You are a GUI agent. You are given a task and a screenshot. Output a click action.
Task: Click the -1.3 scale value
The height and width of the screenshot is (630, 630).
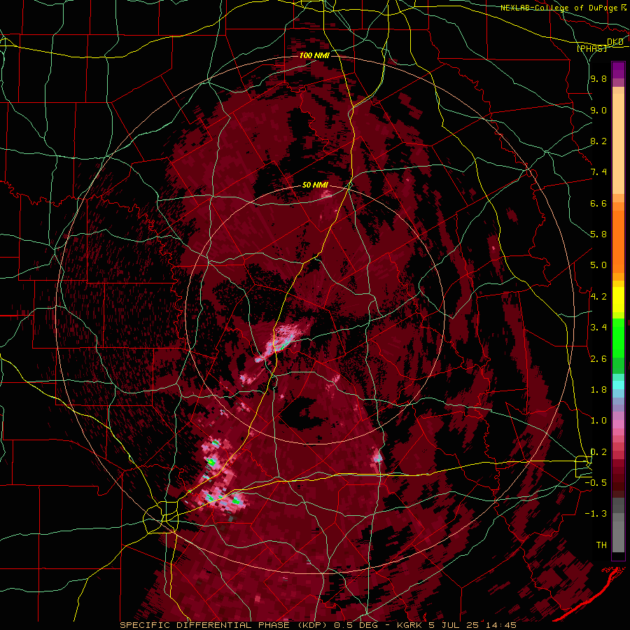point(596,514)
